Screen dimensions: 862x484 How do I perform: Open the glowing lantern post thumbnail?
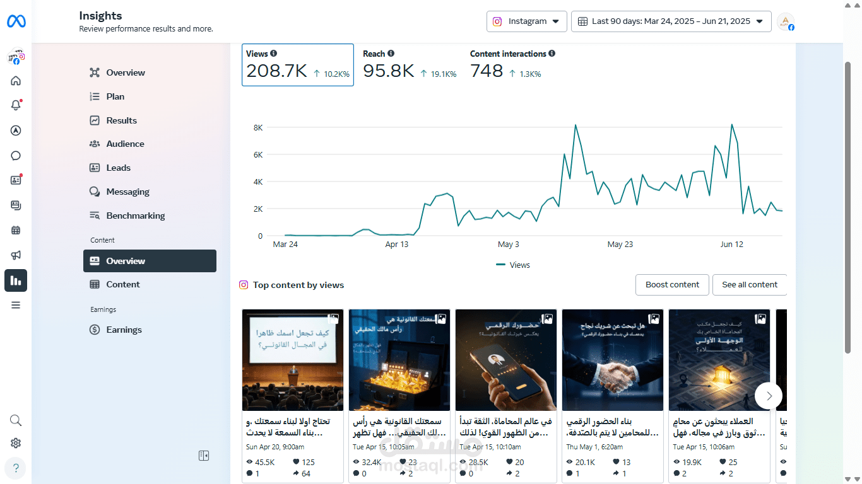point(719,360)
